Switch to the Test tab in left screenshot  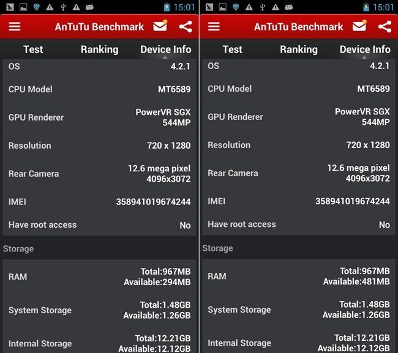click(x=33, y=50)
